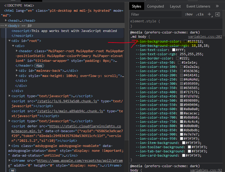This screenshot has width=225, height=172.
Task: Collapse the div id root node
Action: point(9,41)
